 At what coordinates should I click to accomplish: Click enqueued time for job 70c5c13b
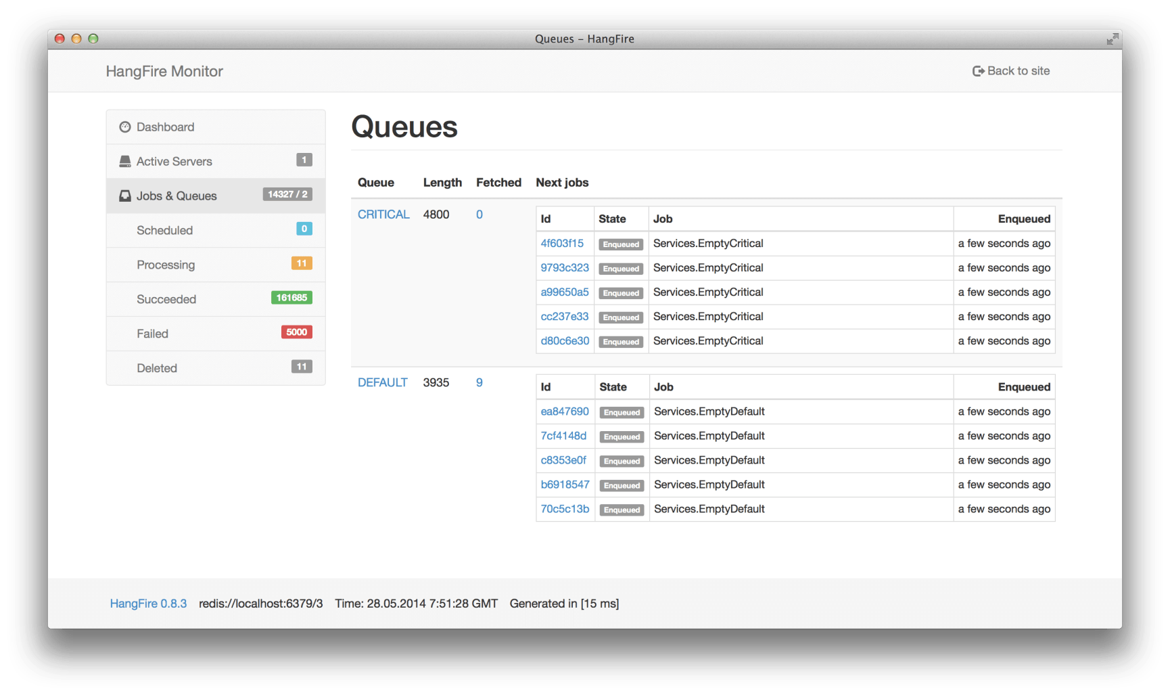[x=1004, y=509]
